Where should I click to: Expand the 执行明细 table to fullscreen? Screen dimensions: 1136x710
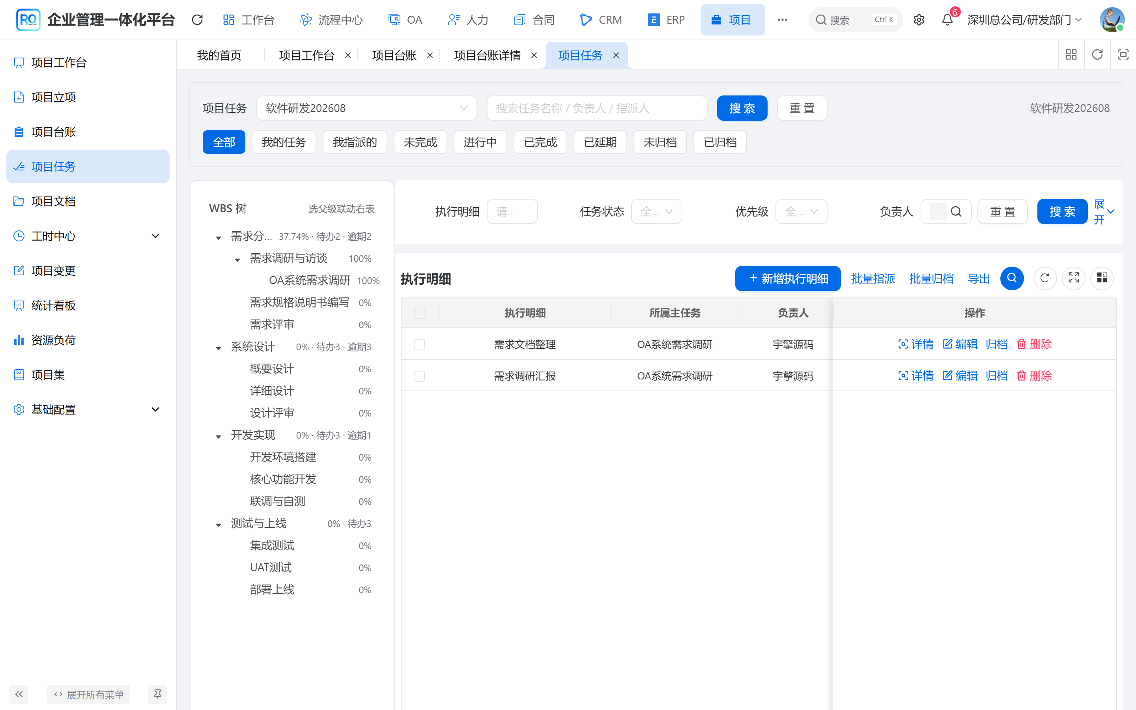tap(1074, 278)
